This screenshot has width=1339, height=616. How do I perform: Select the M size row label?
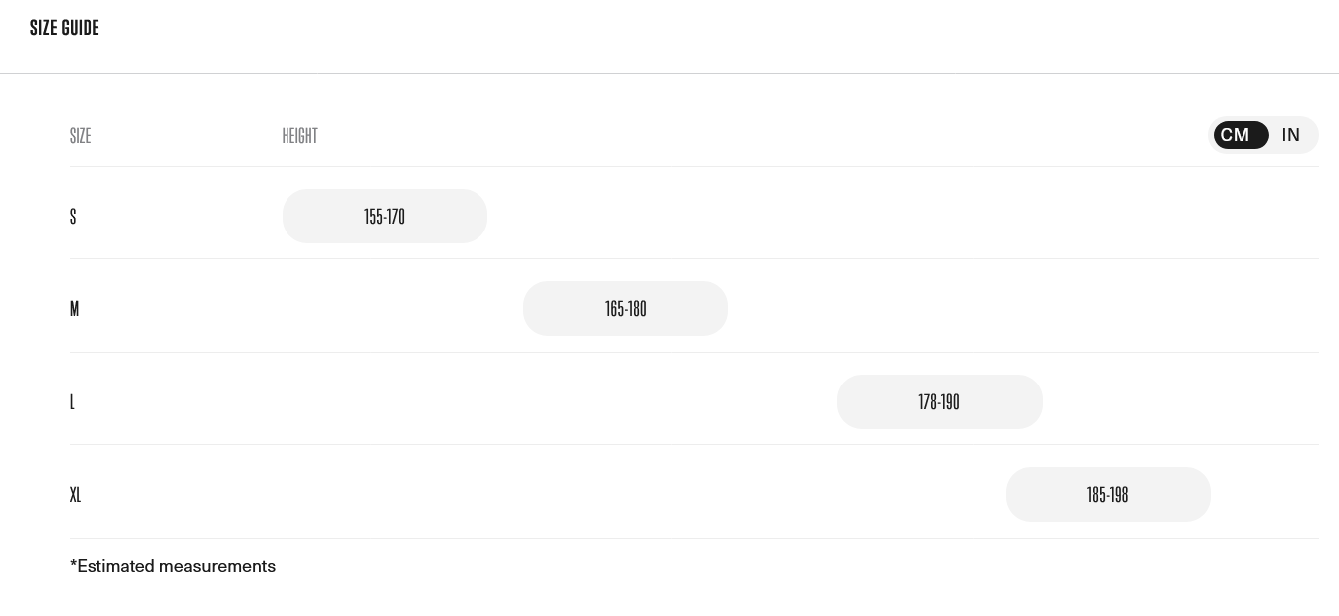[74, 309]
